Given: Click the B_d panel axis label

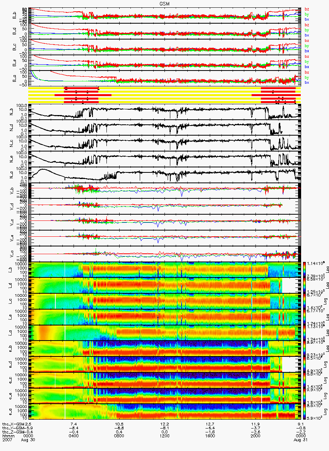Looking at the screenshot, I should point(14,31).
